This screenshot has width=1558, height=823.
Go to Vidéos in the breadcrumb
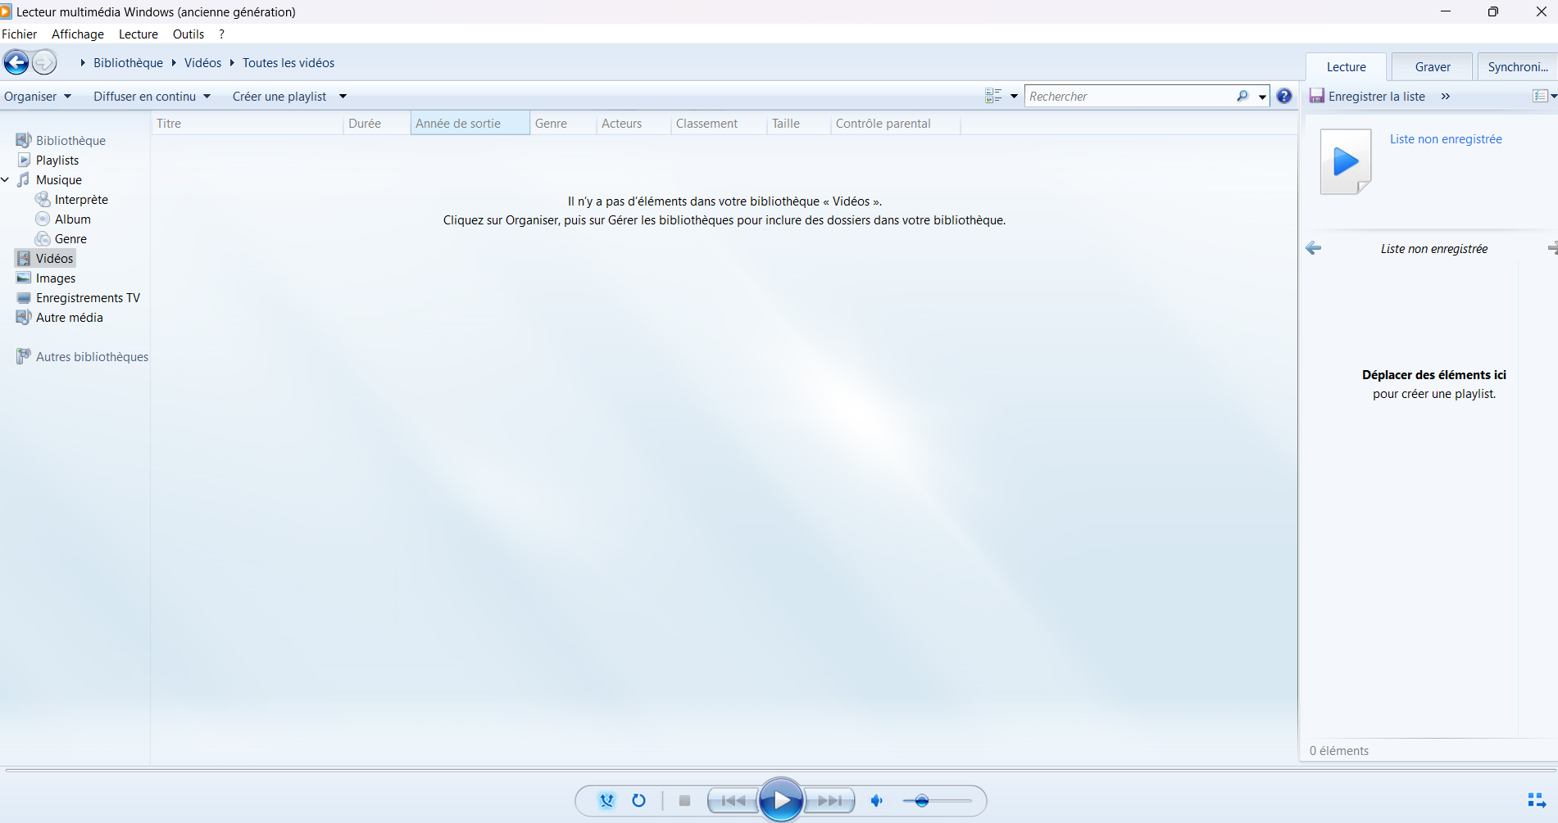202,62
